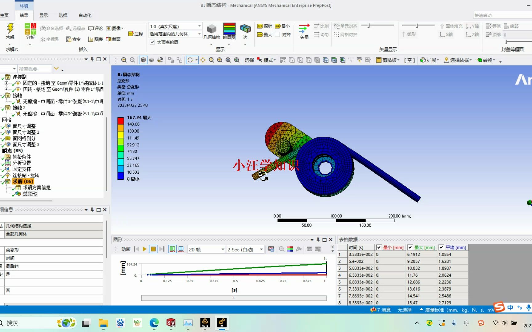Click the export animation video icon
The width and height of the screenshot is (532, 332).
tap(271, 249)
